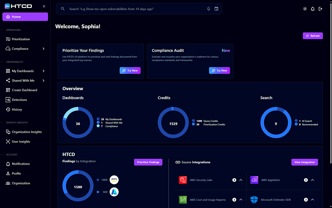Collapse the sidebar with the double-chevron
The height and width of the screenshot is (208, 332).
(44, 6)
